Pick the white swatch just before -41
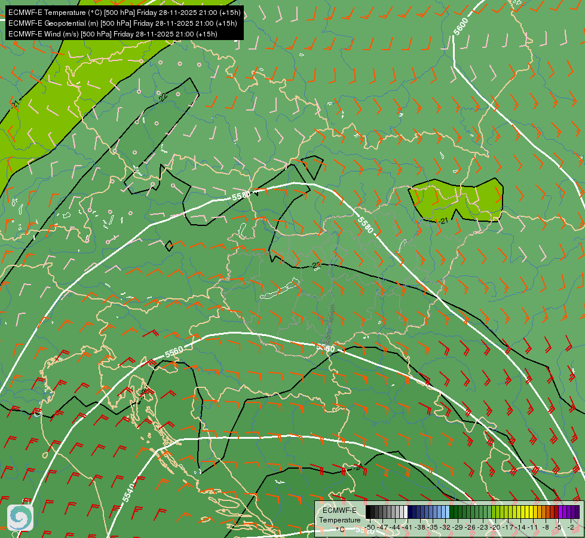The height and width of the screenshot is (538, 585). tap(406, 512)
